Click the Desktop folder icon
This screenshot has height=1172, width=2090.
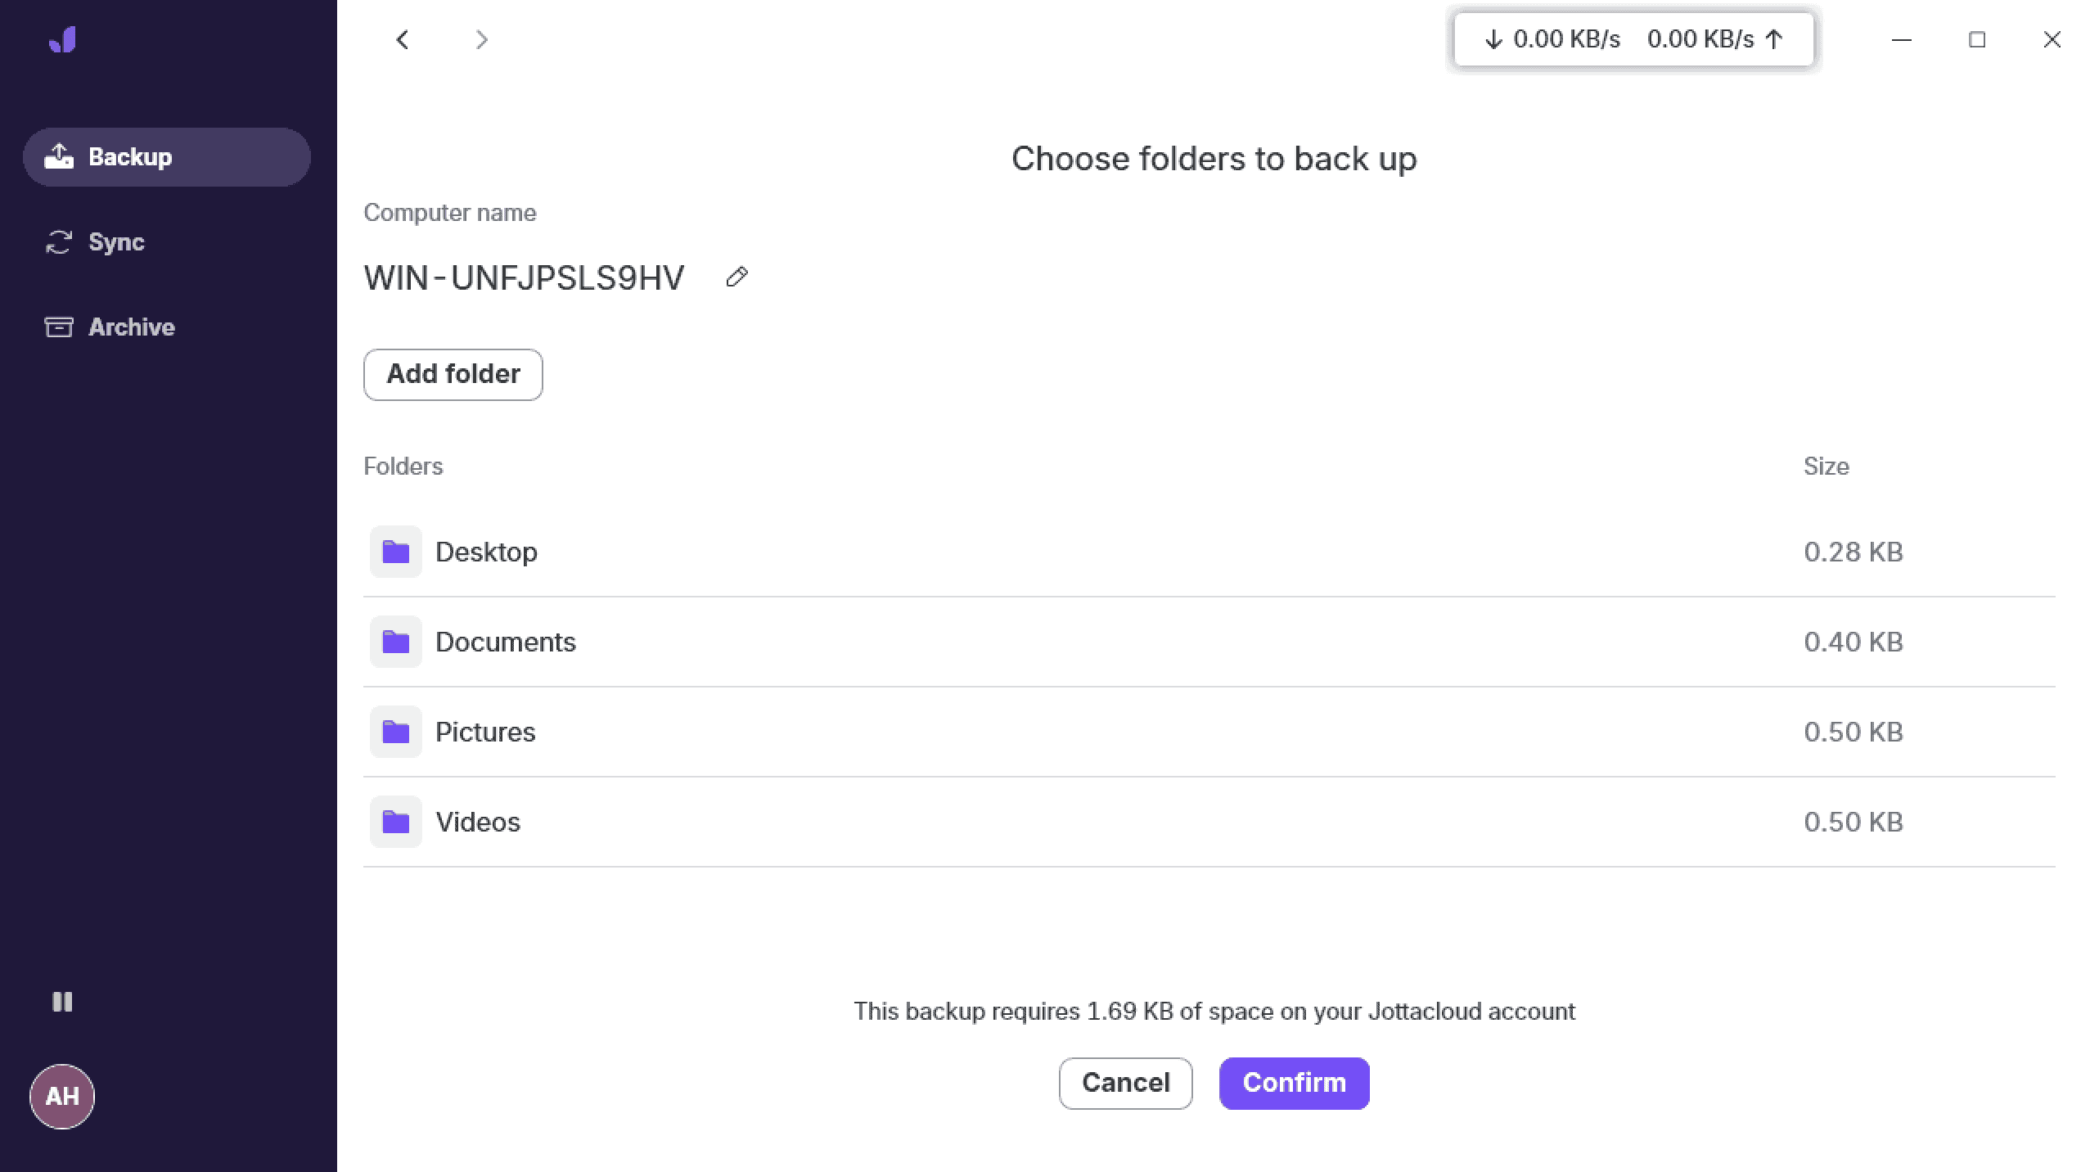tap(396, 552)
